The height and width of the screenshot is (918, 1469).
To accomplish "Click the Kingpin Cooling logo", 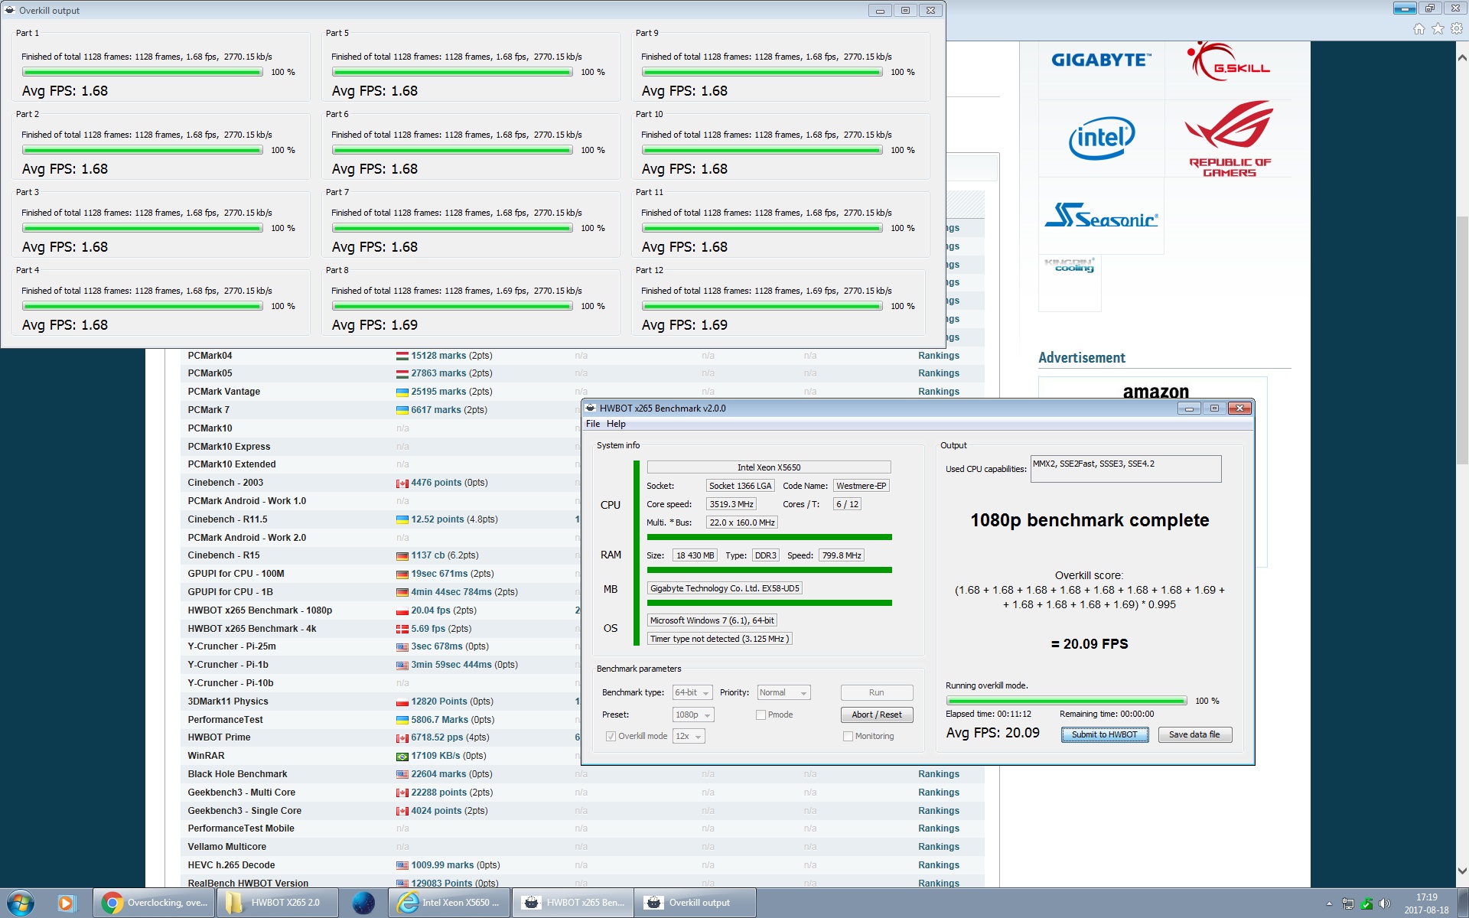I will tap(1070, 266).
